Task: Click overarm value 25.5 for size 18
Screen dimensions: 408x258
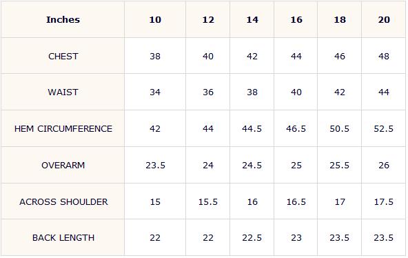Action: point(340,166)
